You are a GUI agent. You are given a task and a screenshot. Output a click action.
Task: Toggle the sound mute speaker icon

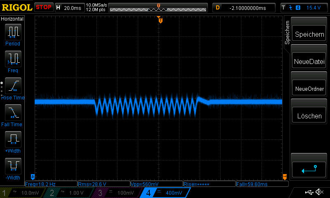[x=319, y=192]
